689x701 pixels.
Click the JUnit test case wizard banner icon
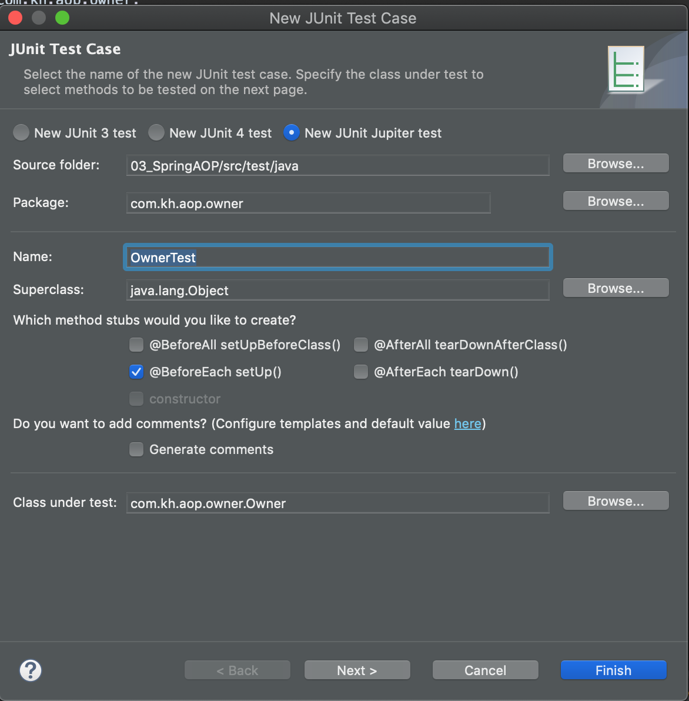coord(626,69)
